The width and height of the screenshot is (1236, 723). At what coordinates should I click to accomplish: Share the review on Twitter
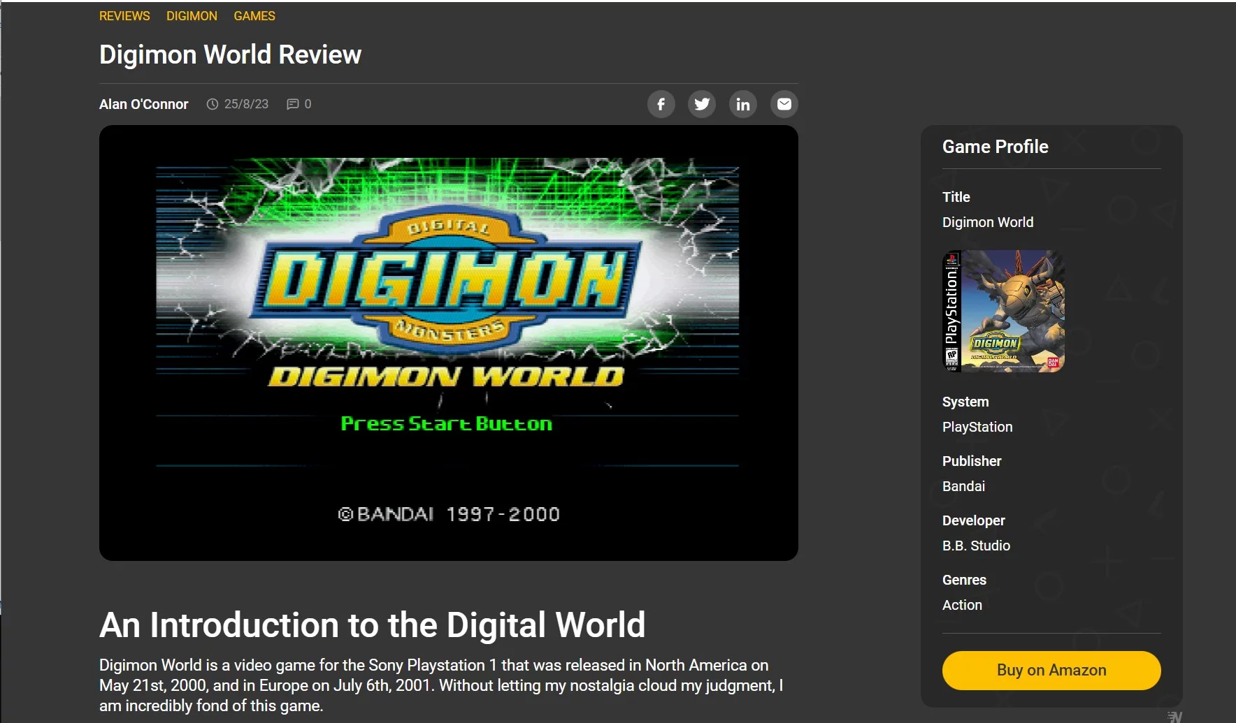pos(702,104)
